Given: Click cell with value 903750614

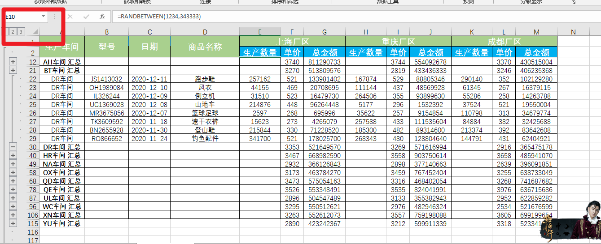Looking at the screenshot, I should (x=430, y=155).
